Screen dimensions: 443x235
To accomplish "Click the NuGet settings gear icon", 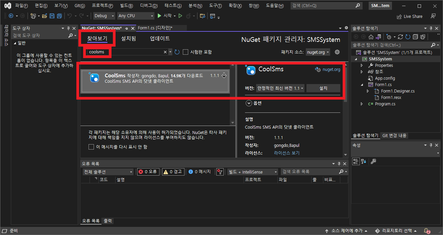I will (337, 52).
